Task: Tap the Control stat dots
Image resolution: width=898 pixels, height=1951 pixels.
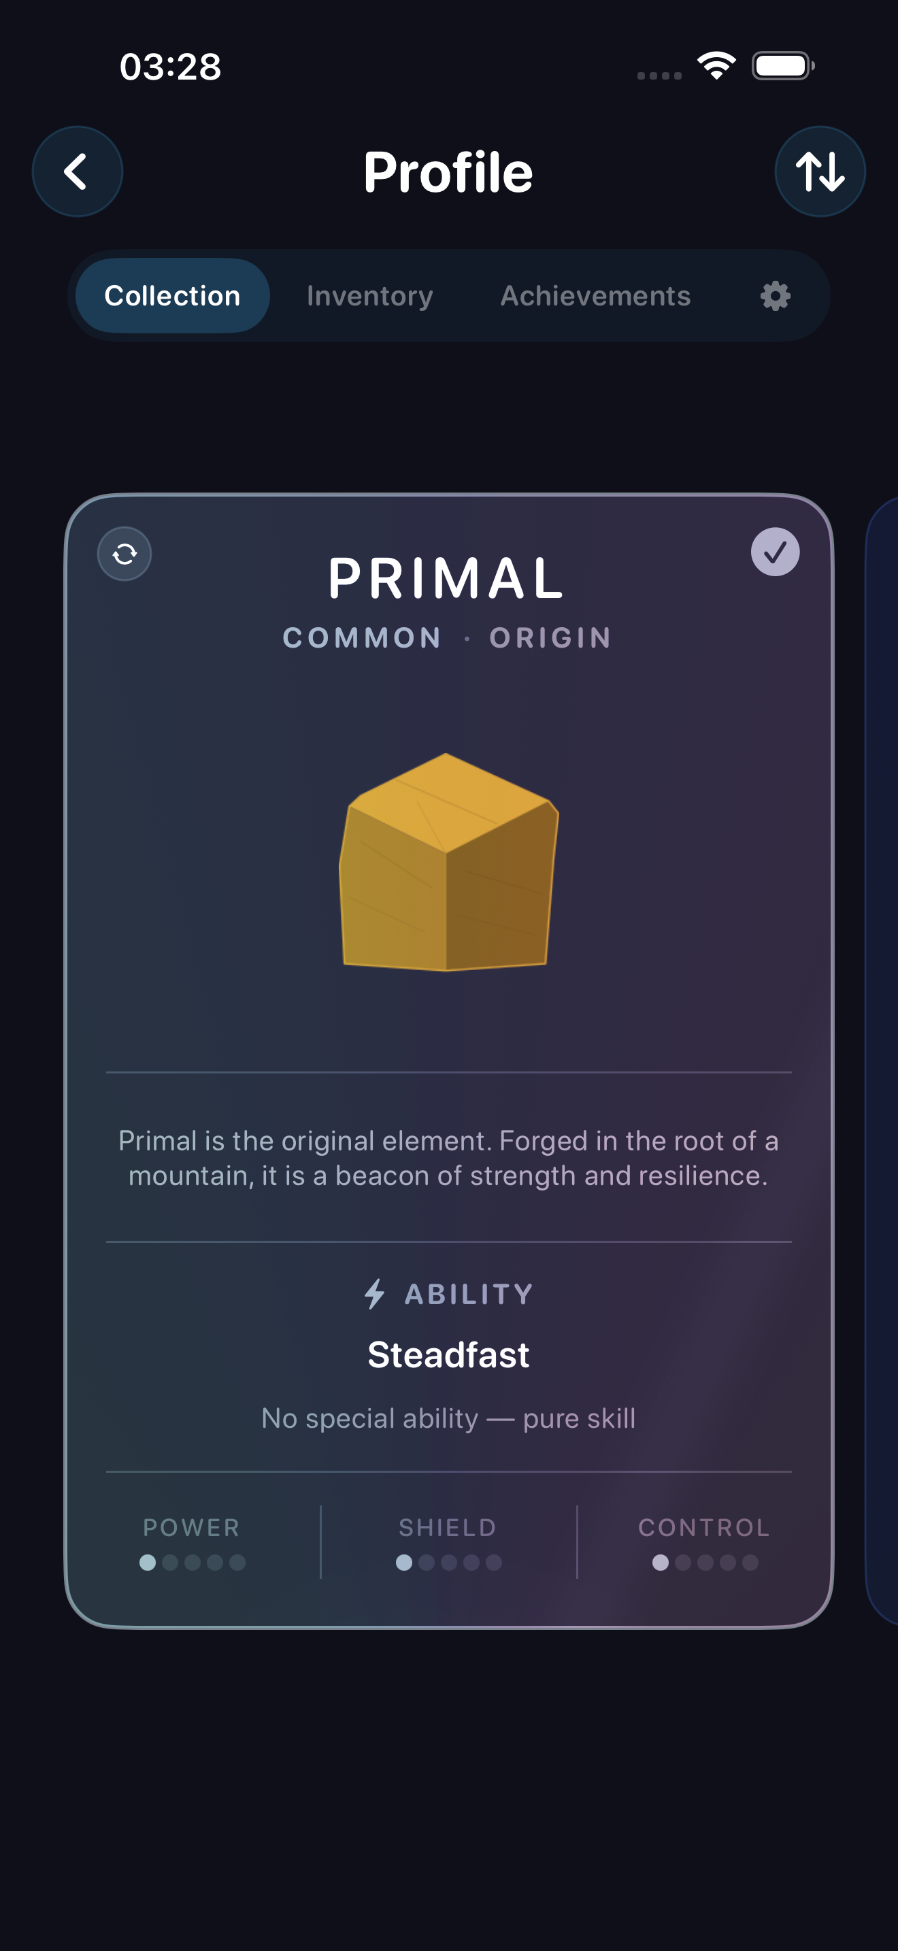Action: point(705,1563)
